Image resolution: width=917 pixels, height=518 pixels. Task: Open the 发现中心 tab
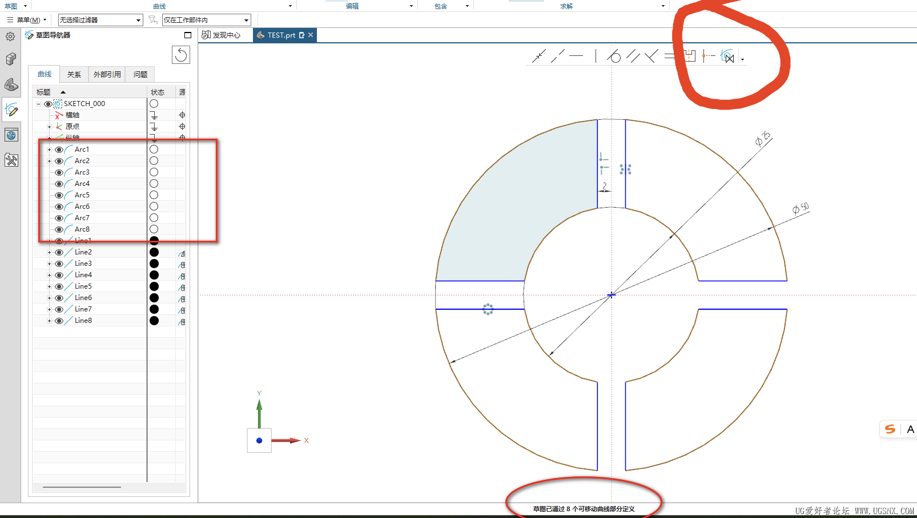[x=222, y=35]
